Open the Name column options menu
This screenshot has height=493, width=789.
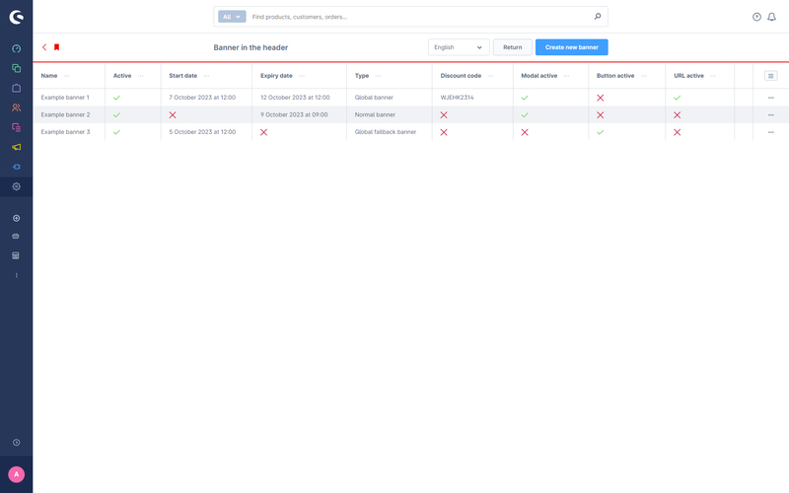[67, 76]
